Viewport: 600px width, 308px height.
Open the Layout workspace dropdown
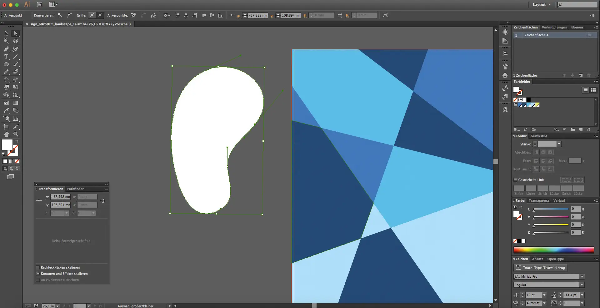point(541,5)
